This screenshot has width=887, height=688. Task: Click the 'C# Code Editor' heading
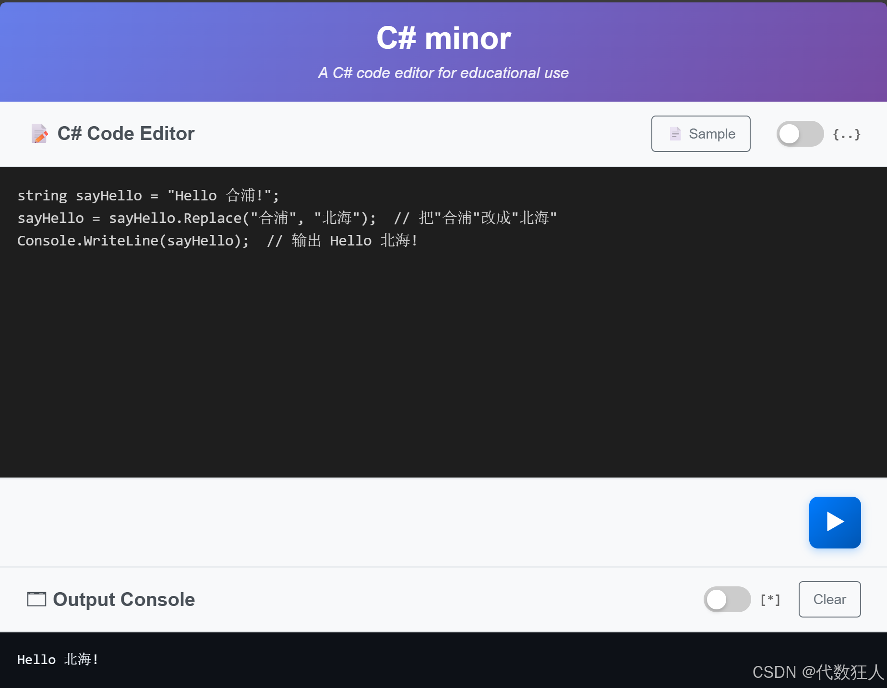coord(126,134)
